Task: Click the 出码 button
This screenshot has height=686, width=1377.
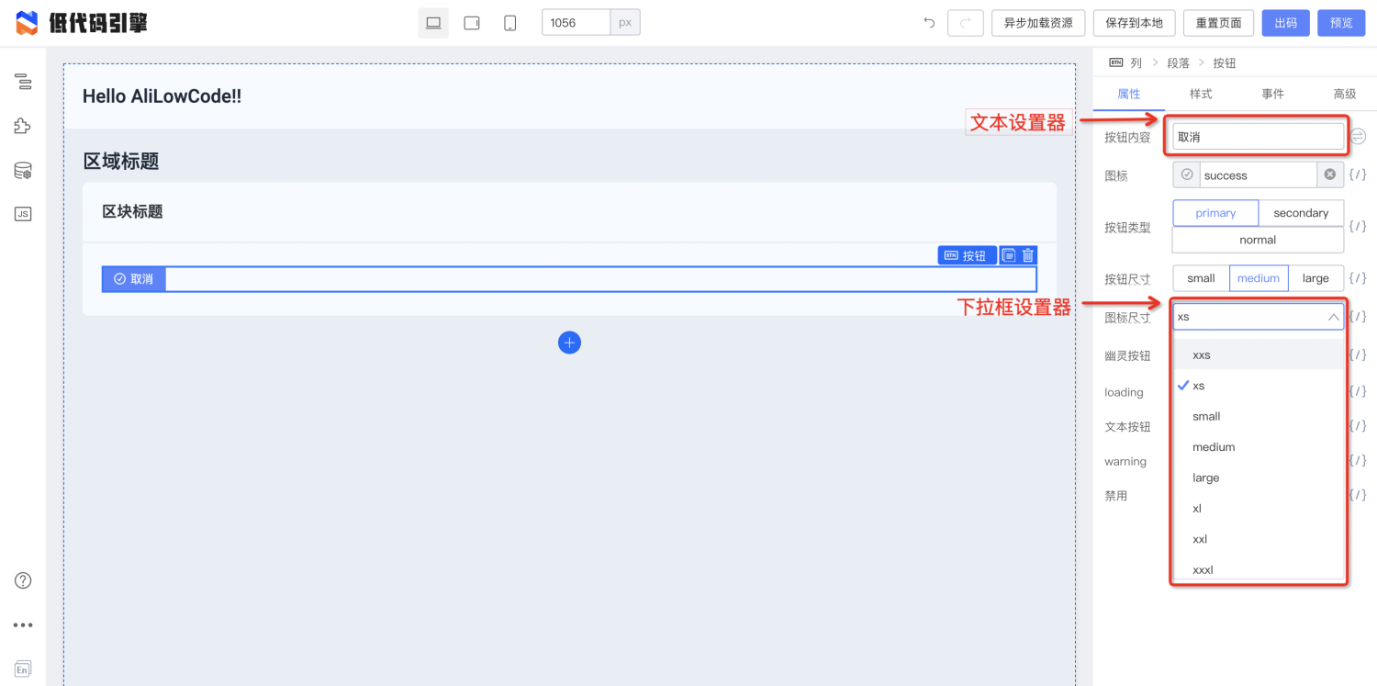Action: (1285, 23)
